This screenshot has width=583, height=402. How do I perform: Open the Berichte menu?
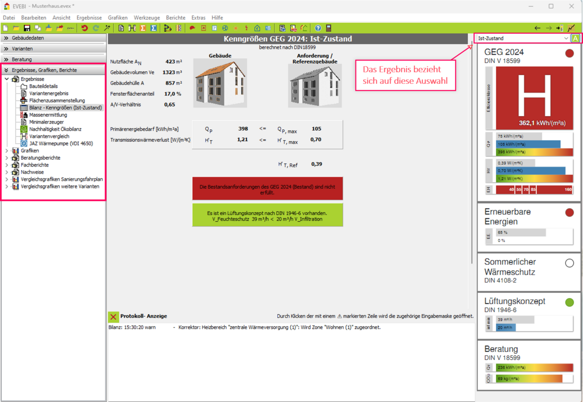[x=175, y=18]
